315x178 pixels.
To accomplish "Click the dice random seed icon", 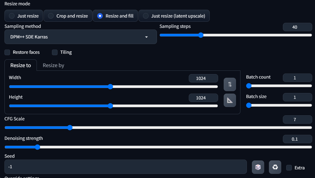I will [x=258, y=167].
